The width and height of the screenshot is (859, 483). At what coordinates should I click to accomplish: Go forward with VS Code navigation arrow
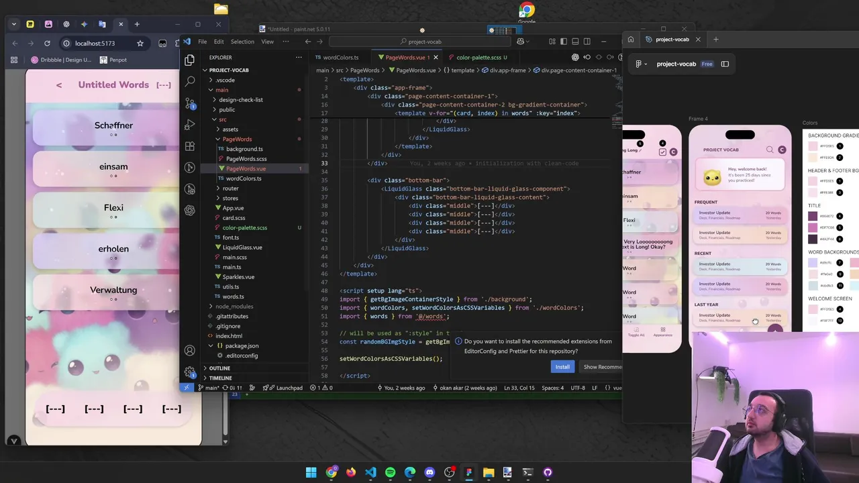319,42
